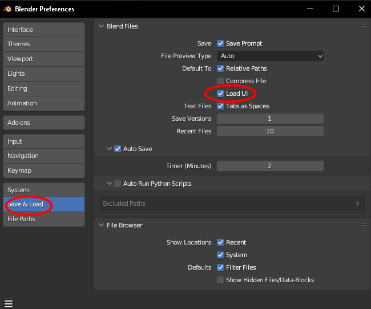Click the Recent Files number field

pyautogui.click(x=270, y=131)
